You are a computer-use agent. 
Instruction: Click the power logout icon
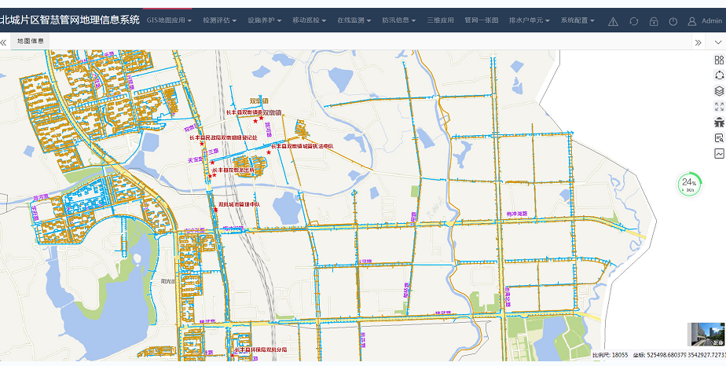pyautogui.click(x=673, y=21)
